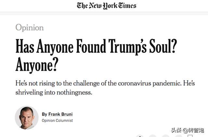
Task: Click the gray divider bar below the masthead
Action: pyautogui.click(x=104, y=13)
